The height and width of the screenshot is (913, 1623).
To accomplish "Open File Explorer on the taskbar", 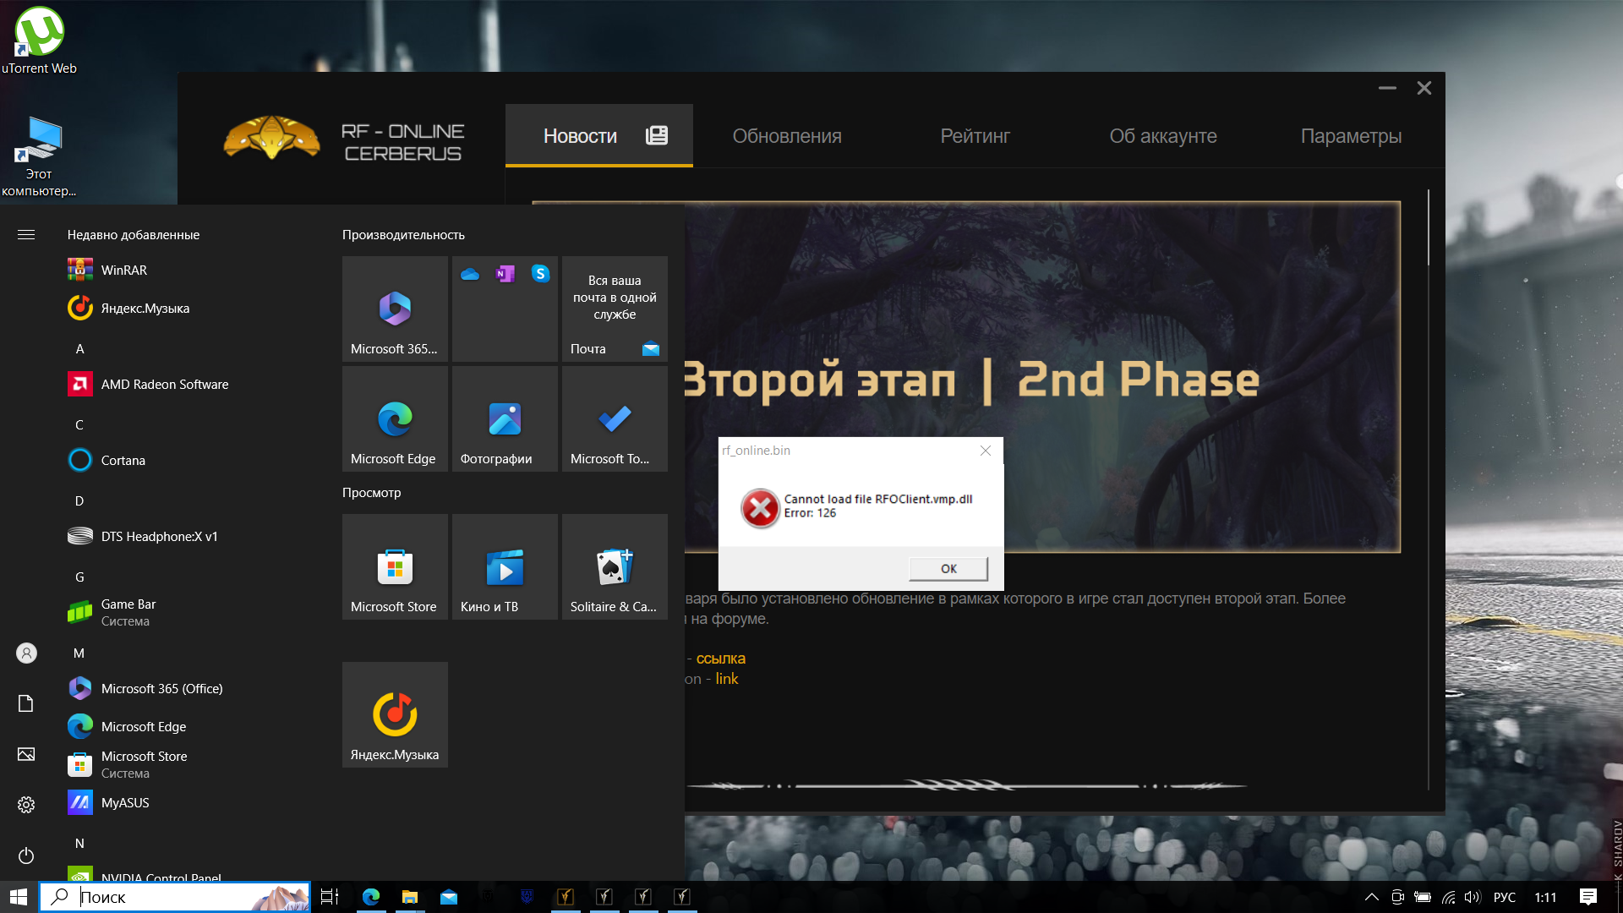I will point(410,897).
